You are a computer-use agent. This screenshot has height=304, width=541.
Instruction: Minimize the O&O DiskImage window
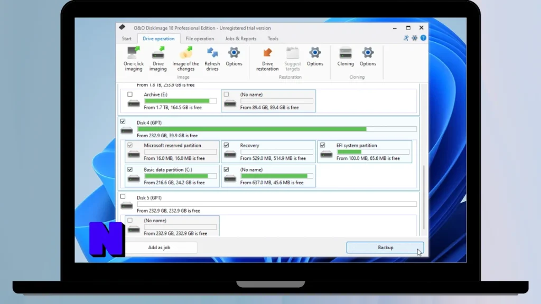395,28
